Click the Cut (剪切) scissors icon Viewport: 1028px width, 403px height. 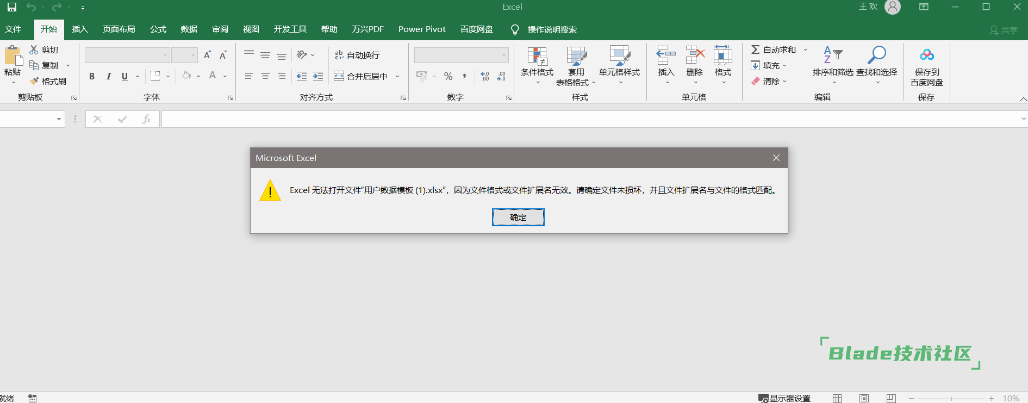34,49
